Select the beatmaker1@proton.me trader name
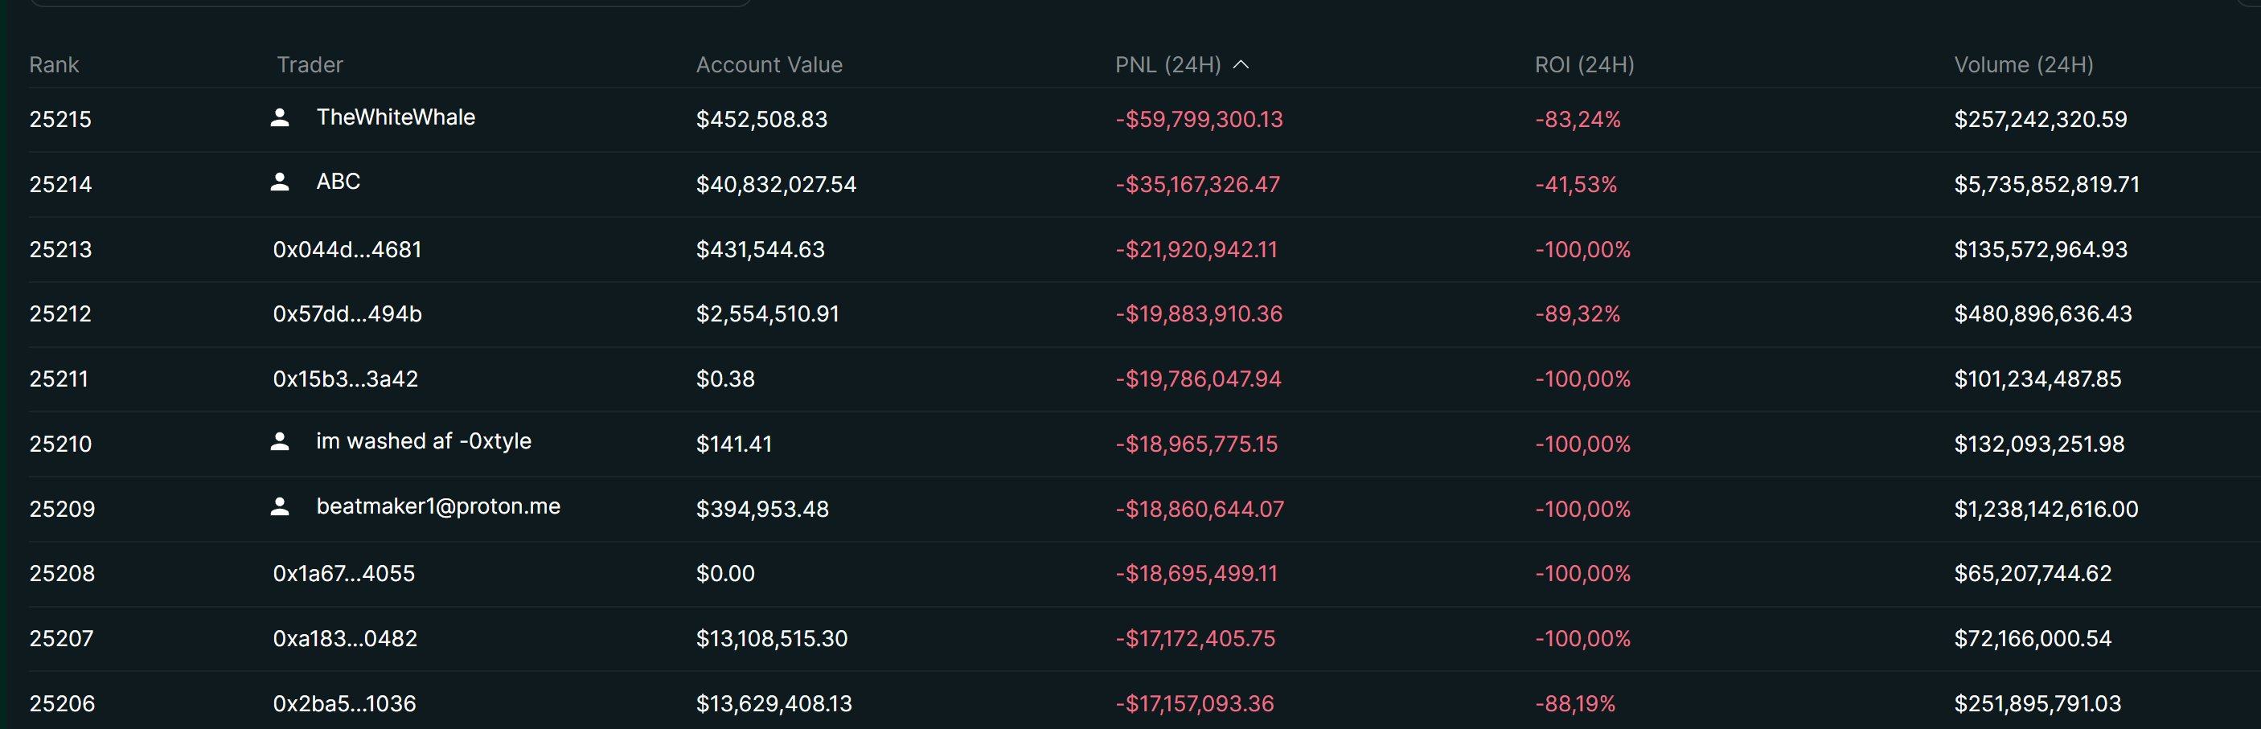The height and width of the screenshot is (729, 2261). (x=438, y=506)
